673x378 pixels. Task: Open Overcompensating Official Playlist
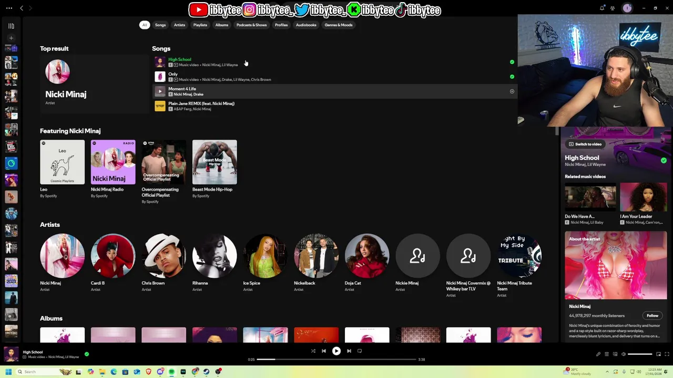(x=164, y=171)
